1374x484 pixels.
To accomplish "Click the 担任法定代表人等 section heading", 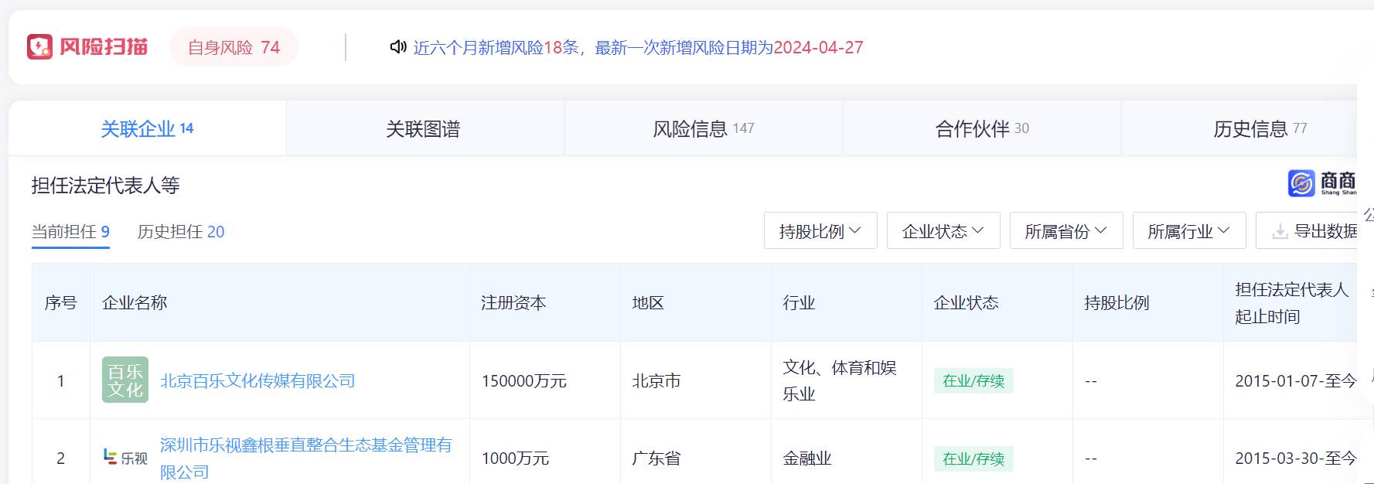I will 106,185.
